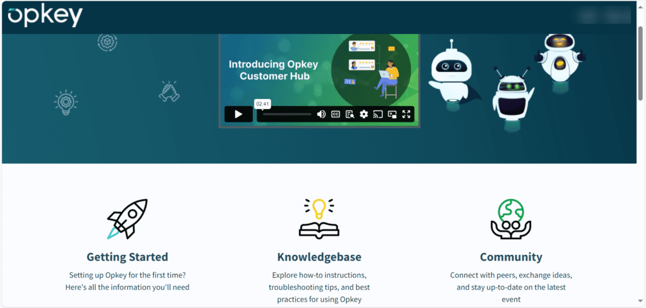The image size is (646, 308).
Task: Toggle closed captions CC on video
Action: pyautogui.click(x=336, y=114)
